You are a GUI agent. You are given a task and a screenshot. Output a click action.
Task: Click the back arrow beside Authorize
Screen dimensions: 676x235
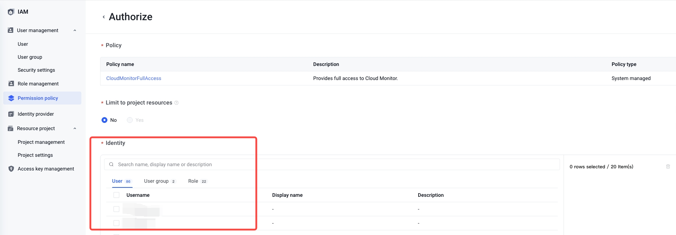pos(104,17)
